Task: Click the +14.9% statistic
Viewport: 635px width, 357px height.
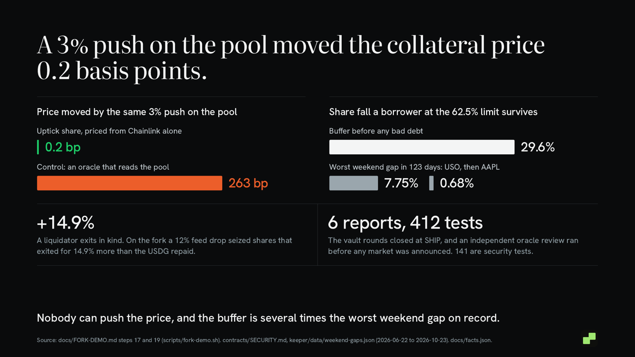Action: [x=65, y=223]
